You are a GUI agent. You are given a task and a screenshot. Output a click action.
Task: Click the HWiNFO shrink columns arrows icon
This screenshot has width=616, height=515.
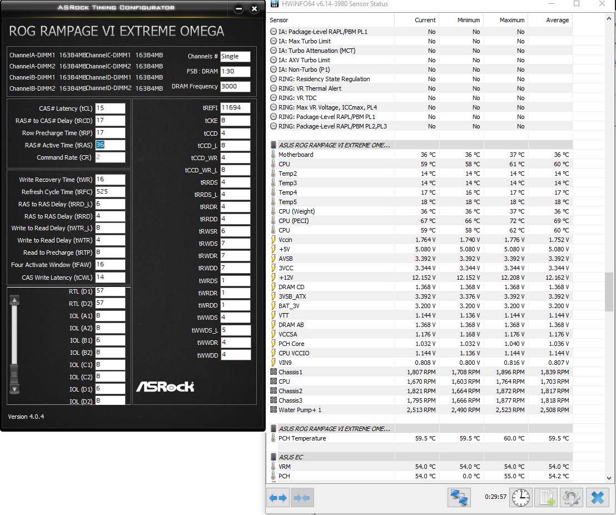click(302, 498)
